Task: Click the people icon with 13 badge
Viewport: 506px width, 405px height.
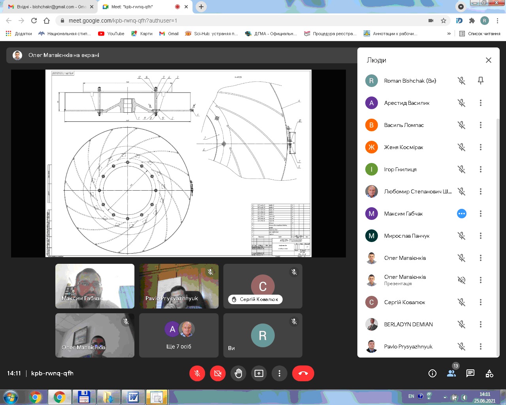Action: point(451,373)
